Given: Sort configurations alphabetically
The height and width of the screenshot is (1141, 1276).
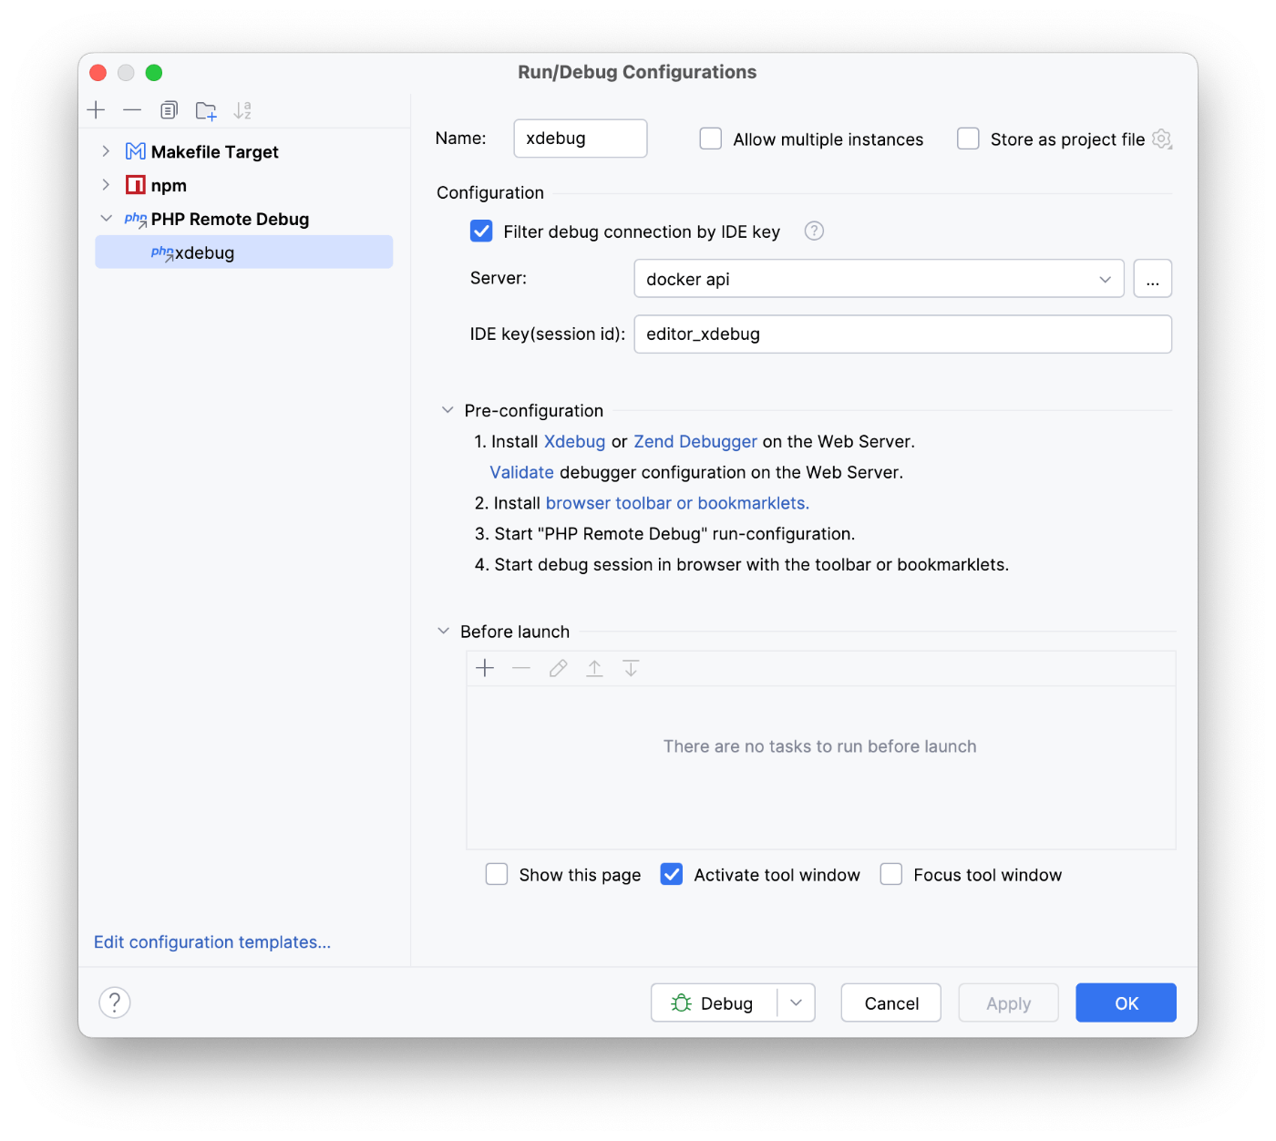Looking at the screenshot, I should [x=242, y=110].
